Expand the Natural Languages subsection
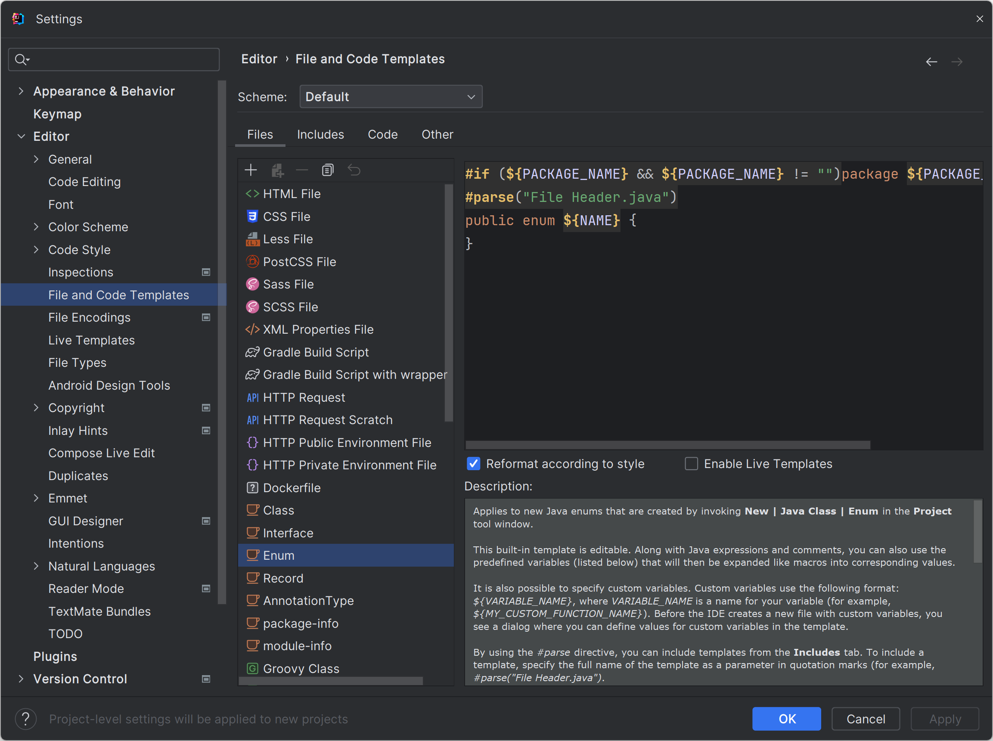The height and width of the screenshot is (741, 993). point(36,566)
